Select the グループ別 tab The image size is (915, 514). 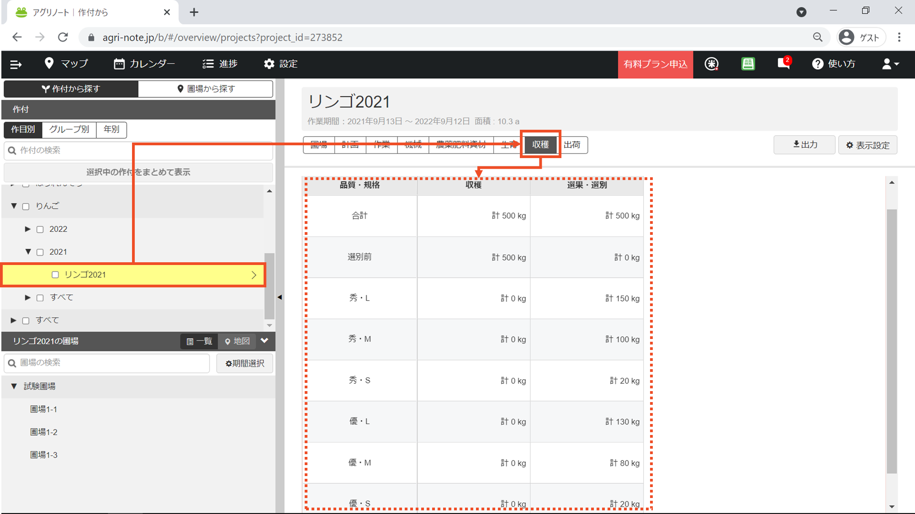(x=69, y=129)
